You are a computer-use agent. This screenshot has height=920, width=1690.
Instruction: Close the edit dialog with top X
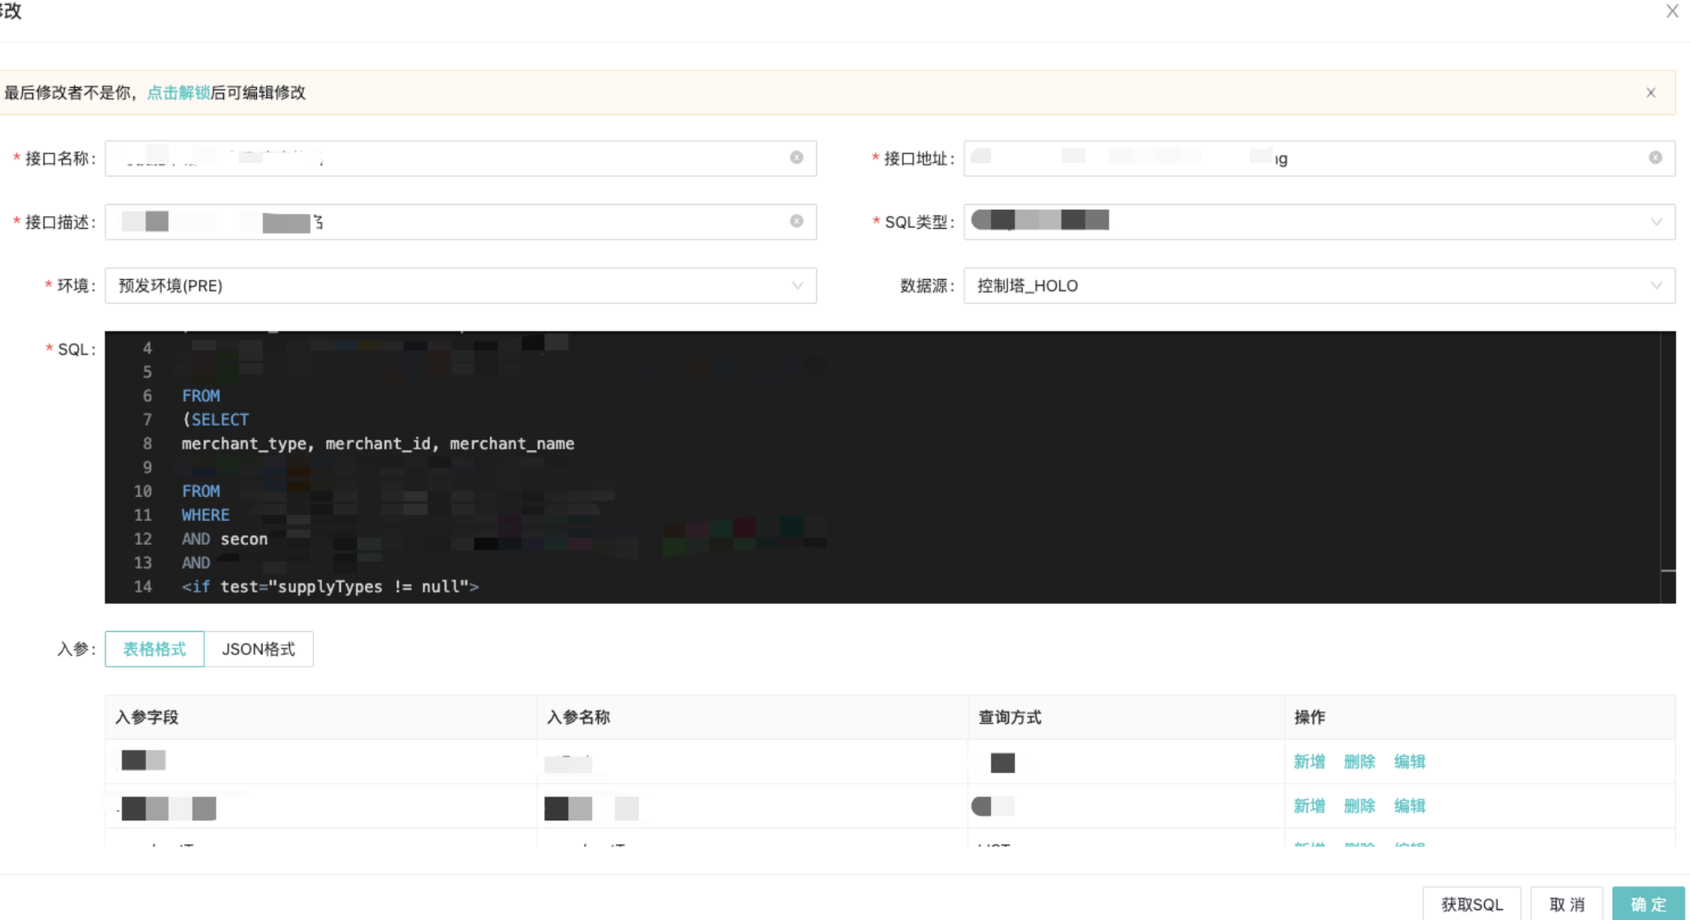pos(1672,12)
